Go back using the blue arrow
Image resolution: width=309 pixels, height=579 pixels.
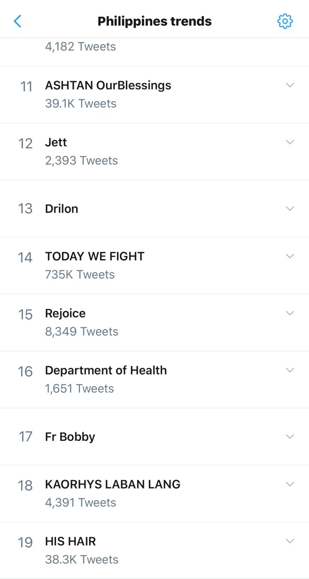coord(18,21)
